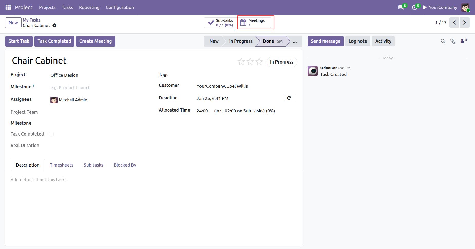Click the Send message button
The height and width of the screenshot is (249, 475).
click(325, 41)
